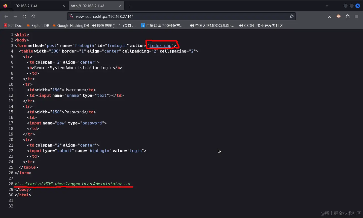The width and height of the screenshot is (363, 218).
Task: Close the first 192.168.2.114/ tab
Action: [63, 6]
